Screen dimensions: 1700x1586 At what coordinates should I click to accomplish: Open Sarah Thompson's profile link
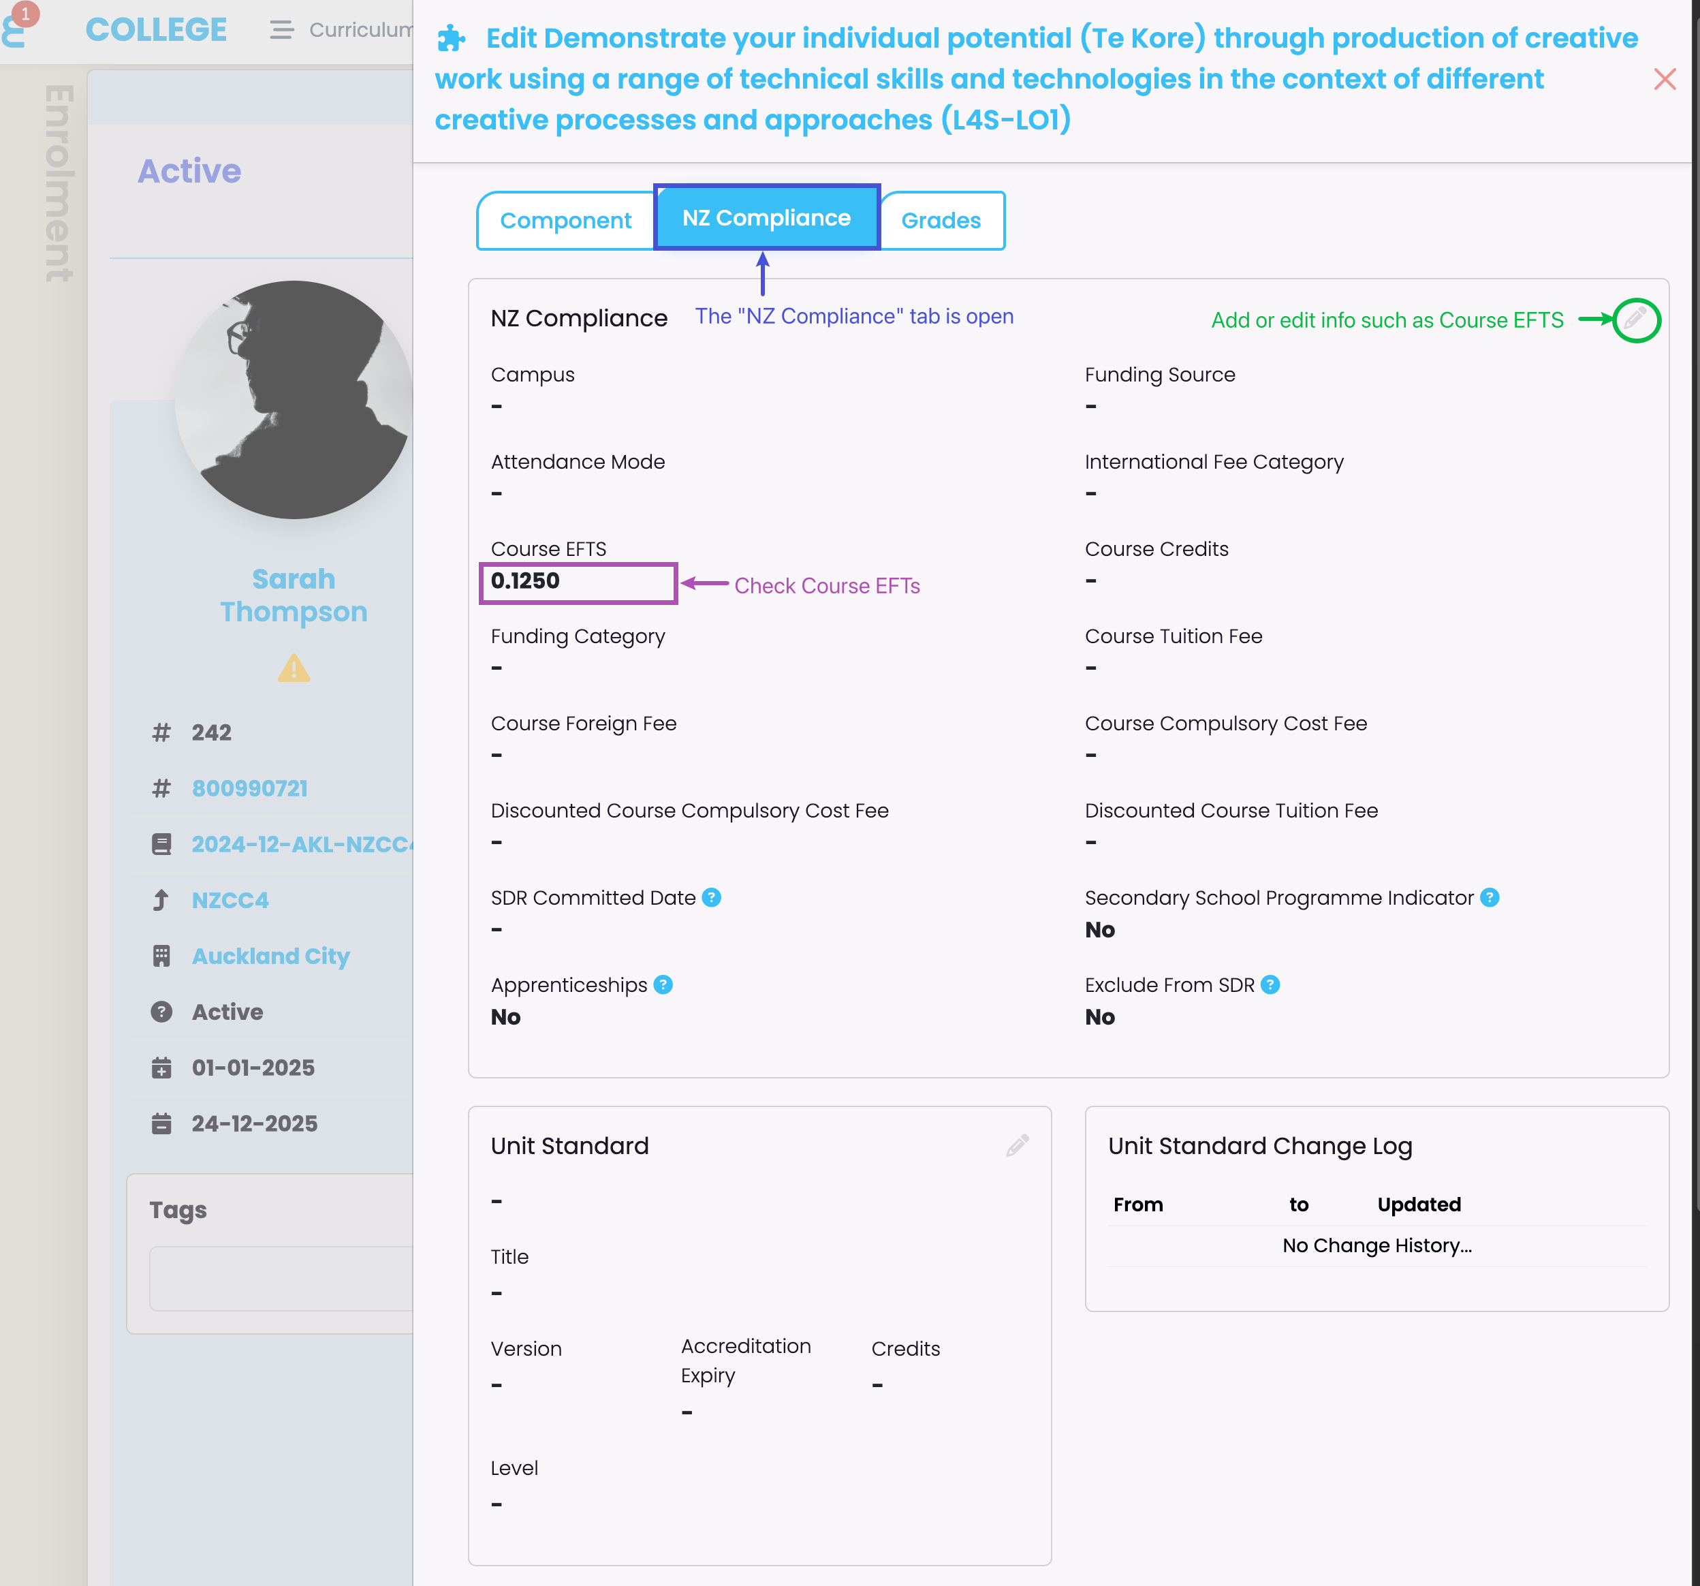pos(294,595)
